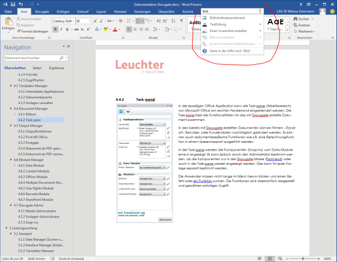
Task: Click account name LAG SE Markus Estermann
Action: tap(295, 11)
